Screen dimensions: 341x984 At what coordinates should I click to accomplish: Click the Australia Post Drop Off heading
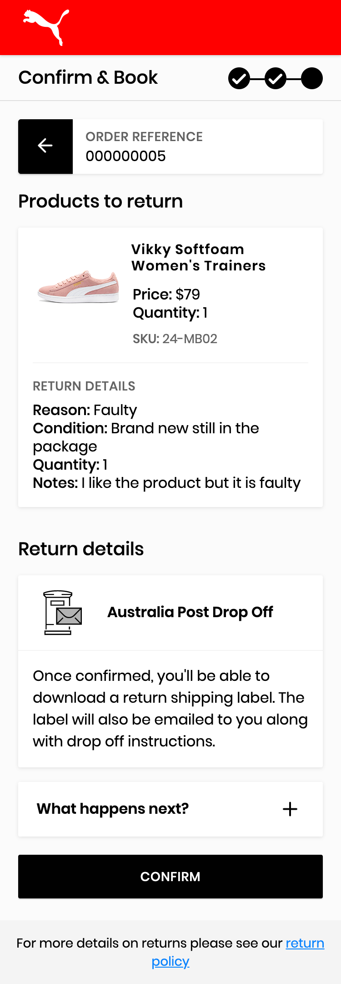[190, 612]
